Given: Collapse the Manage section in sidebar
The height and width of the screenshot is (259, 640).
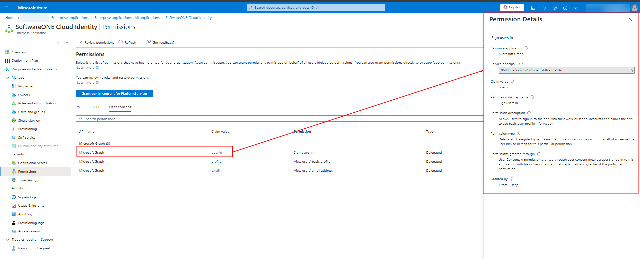Looking at the screenshot, I should tap(8, 78).
